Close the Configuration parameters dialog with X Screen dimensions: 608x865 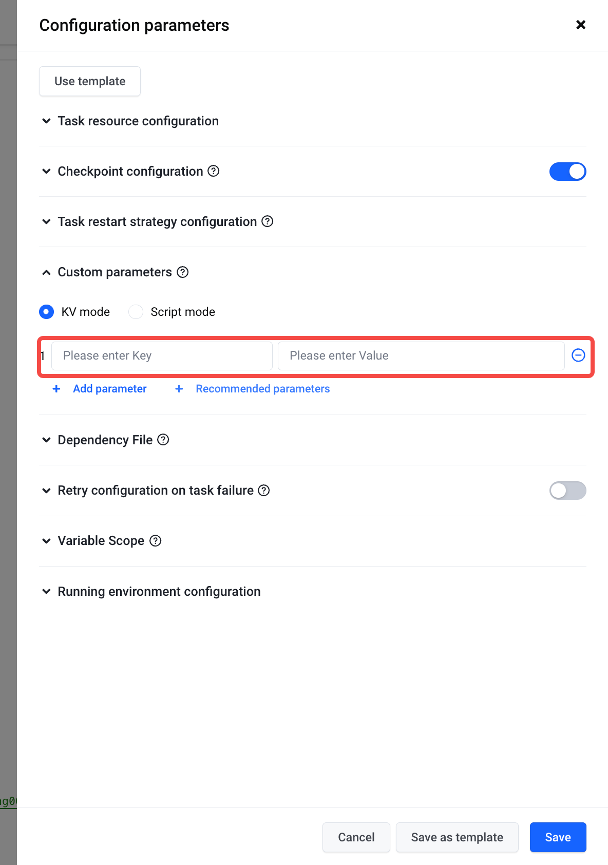coord(581,25)
